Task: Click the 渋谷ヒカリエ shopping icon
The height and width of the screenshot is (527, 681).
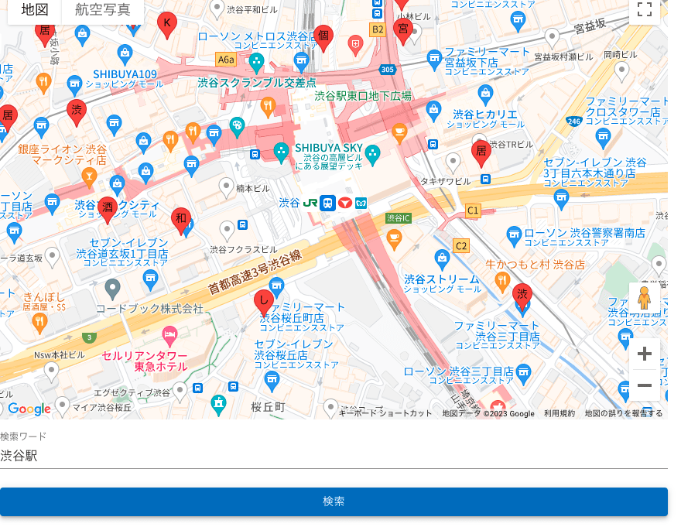Action: coord(485,94)
